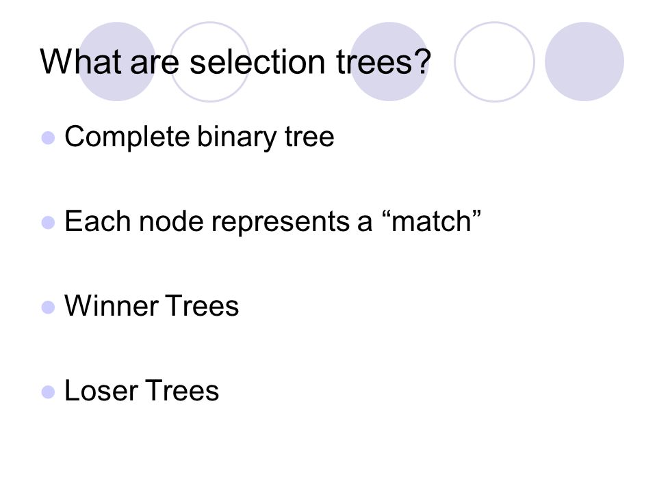Select the "Loser Trees" bullet text
657x492 pixels.
[x=142, y=390]
